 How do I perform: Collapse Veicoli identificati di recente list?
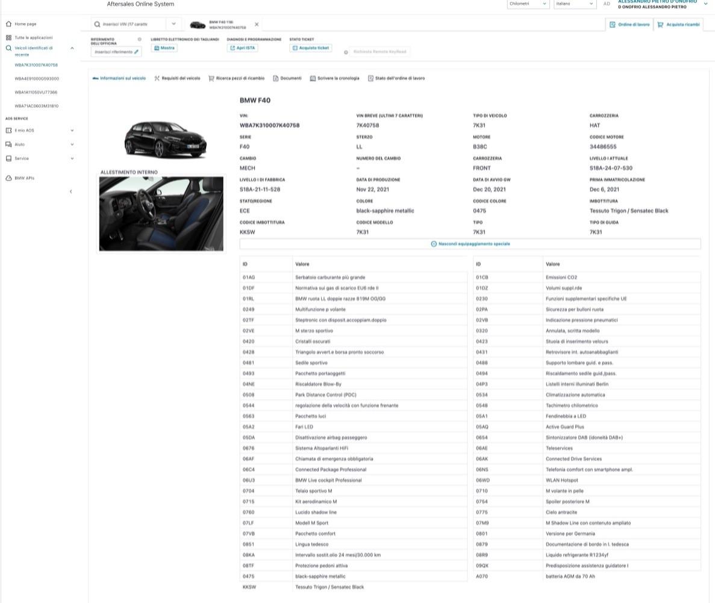(72, 48)
